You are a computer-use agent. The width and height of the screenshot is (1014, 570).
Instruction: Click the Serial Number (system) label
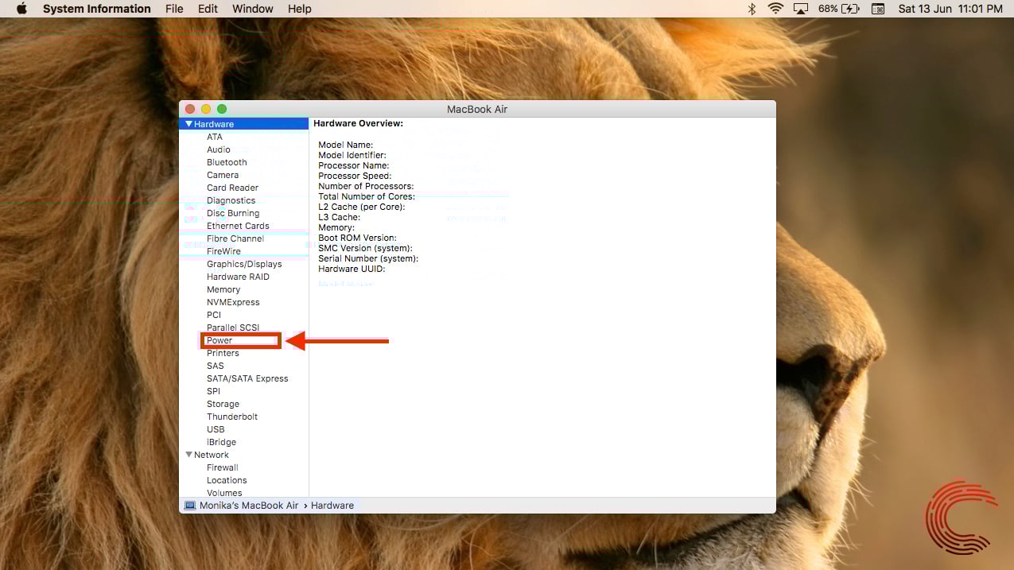click(x=368, y=258)
